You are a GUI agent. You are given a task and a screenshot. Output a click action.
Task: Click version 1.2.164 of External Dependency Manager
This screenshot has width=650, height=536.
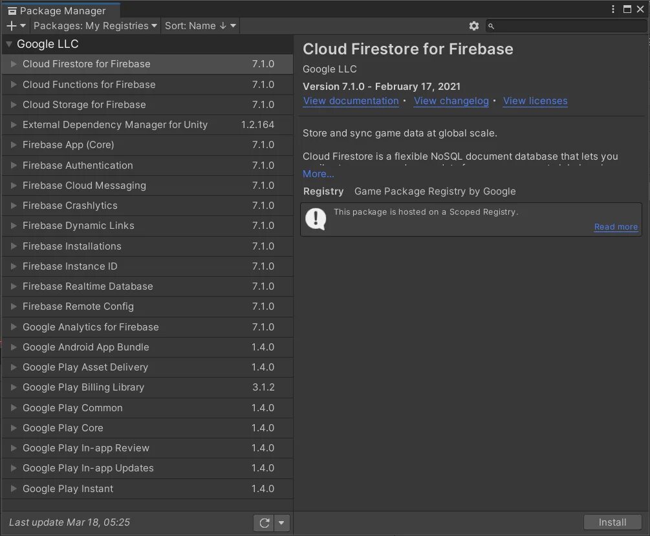pyautogui.click(x=257, y=125)
